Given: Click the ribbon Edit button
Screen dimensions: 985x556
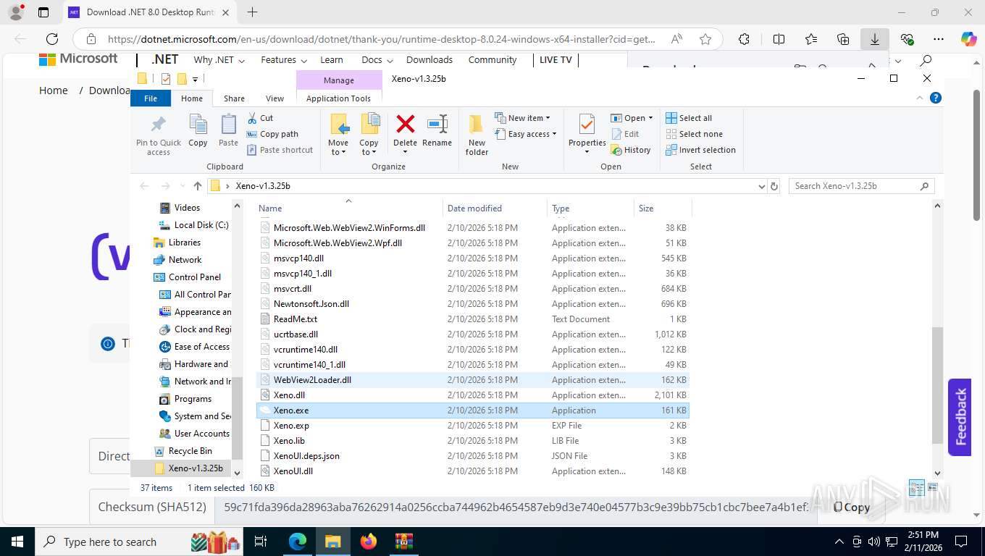Looking at the screenshot, I should [x=625, y=134].
